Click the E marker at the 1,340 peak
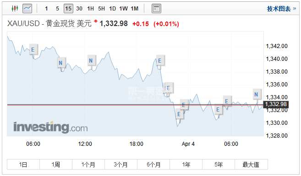The image size is (301, 176). pyautogui.click(x=160, y=61)
